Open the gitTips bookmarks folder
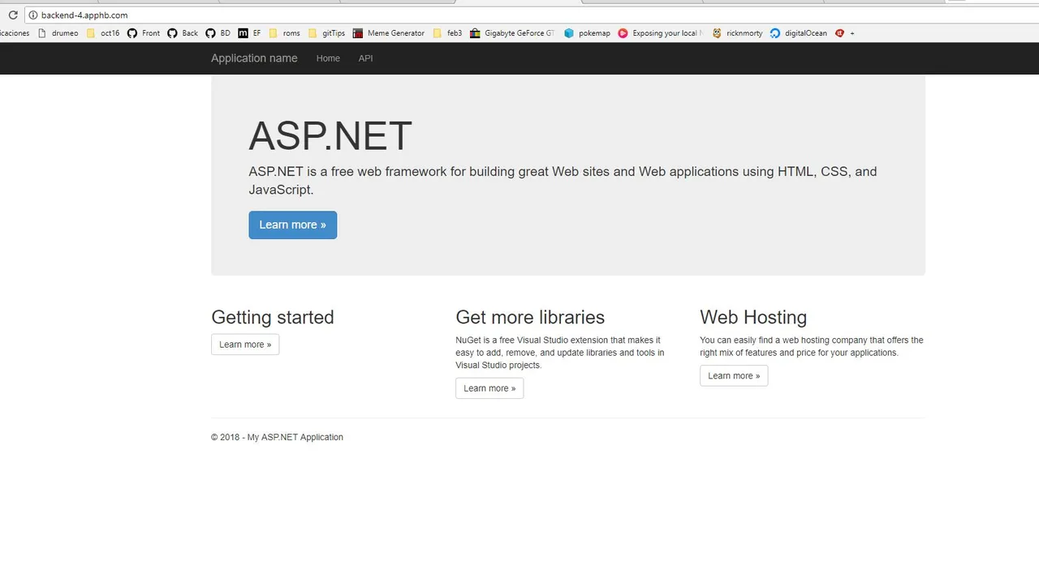This screenshot has height=561, width=1039. (326, 33)
